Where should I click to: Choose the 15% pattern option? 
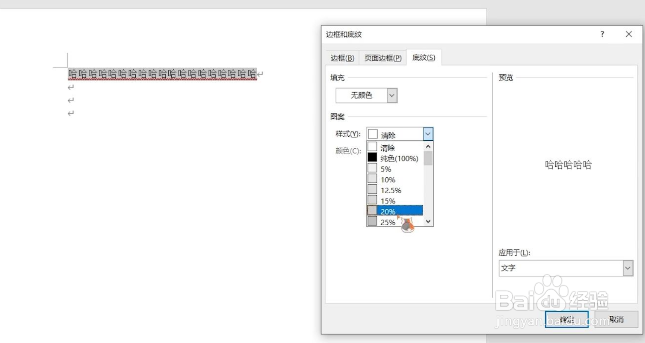pyautogui.click(x=395, y=201)
